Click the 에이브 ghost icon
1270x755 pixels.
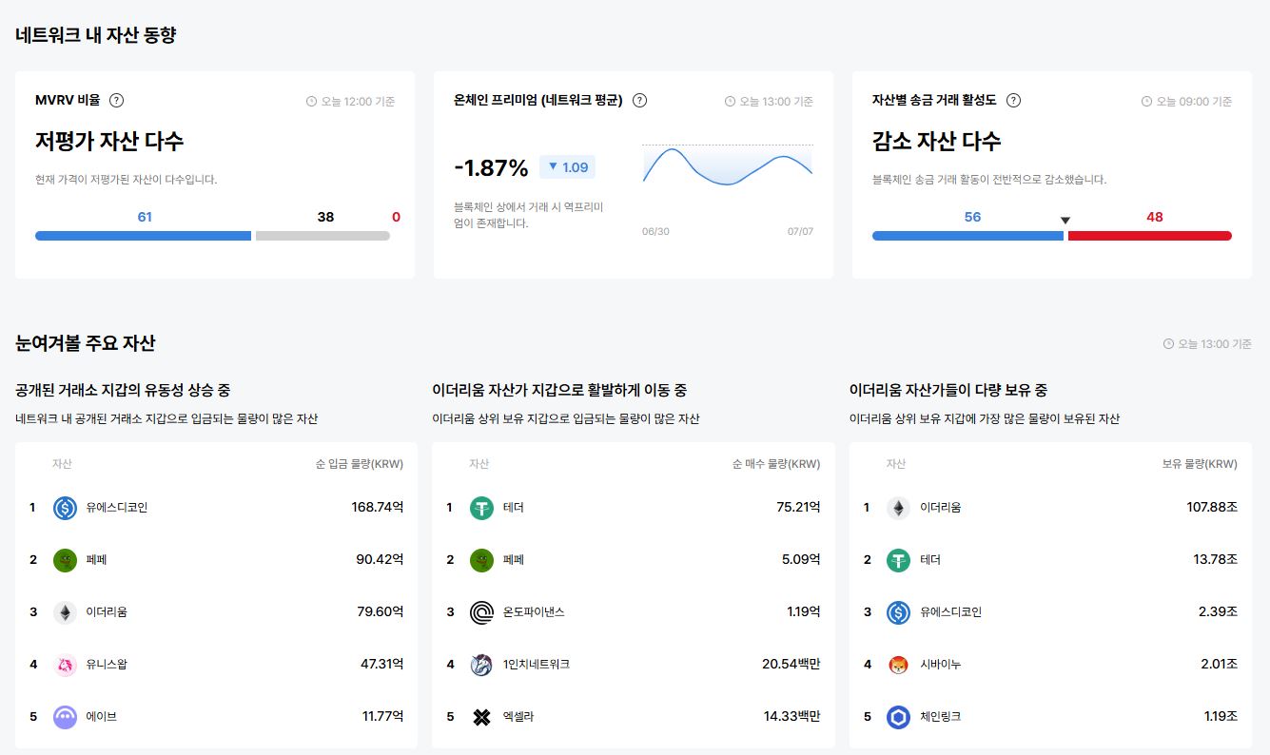point(65,716)
